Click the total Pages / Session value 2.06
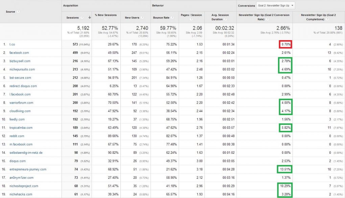345x198 pixels. [197, 28]
